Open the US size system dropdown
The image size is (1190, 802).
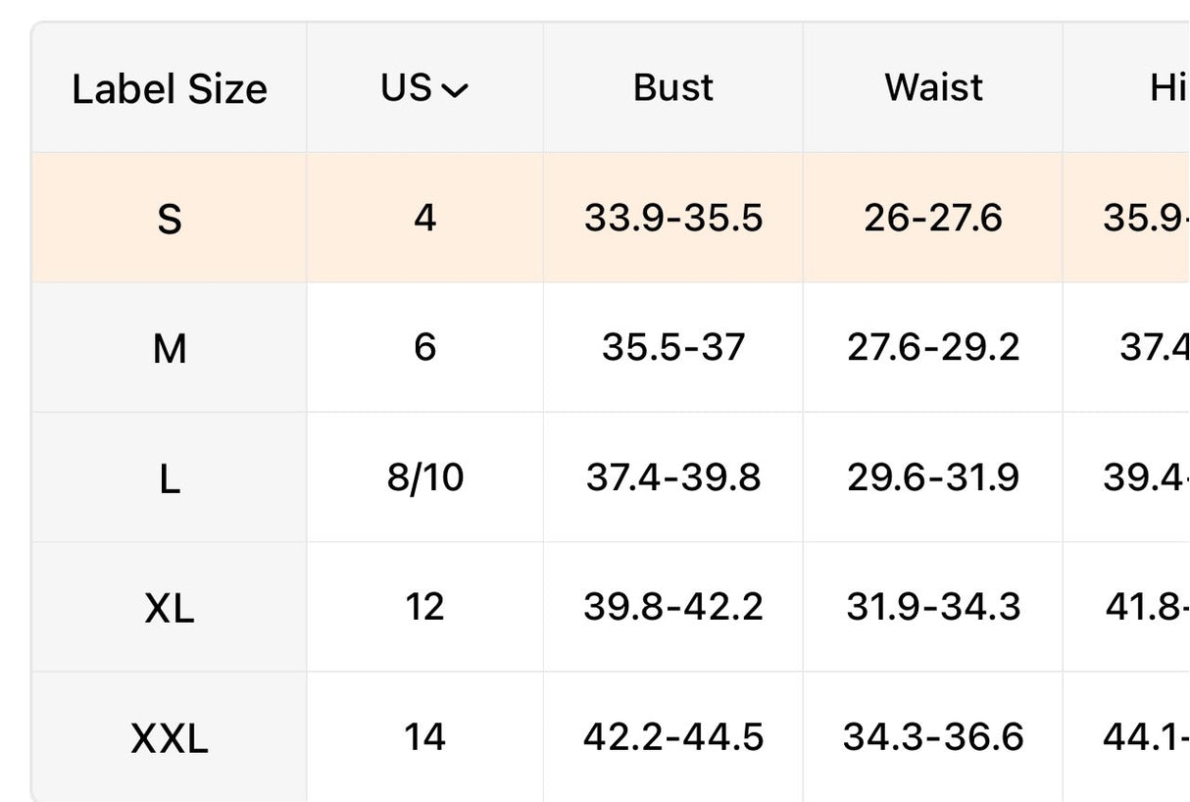pyautogui.click(x=424, y=88)
